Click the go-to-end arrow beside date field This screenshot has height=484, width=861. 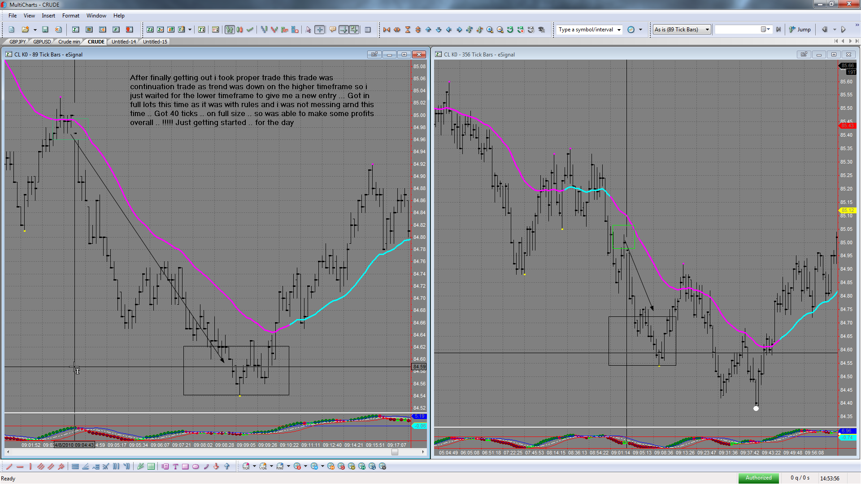tap(778, 30)
